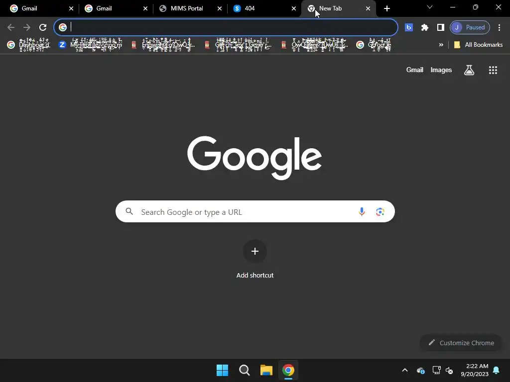Screen dimensions: 510x382
Task: Open the Google apps grid
Action: 493,70
